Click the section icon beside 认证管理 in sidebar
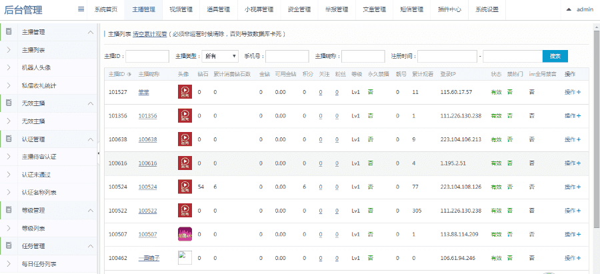The image size is (600, 274). 9,139
